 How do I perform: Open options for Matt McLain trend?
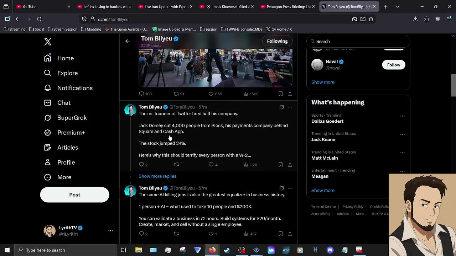point(402,153)
